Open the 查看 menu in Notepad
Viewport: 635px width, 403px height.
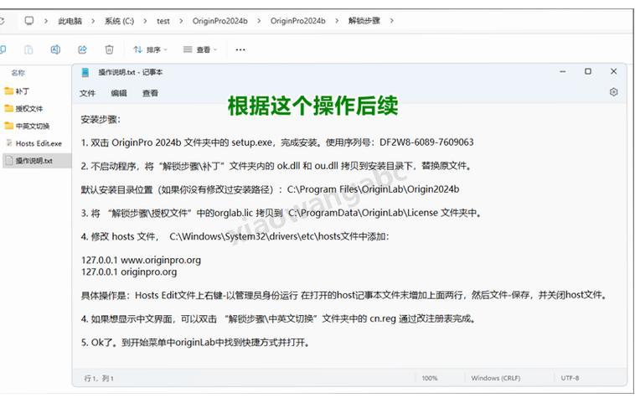click(x=150, y=93)
